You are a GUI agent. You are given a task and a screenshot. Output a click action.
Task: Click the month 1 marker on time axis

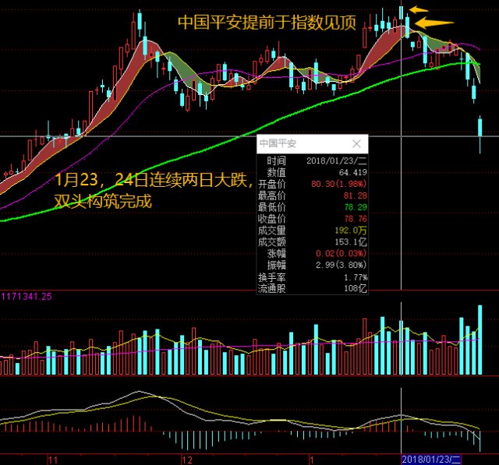[x=312, y=460]
